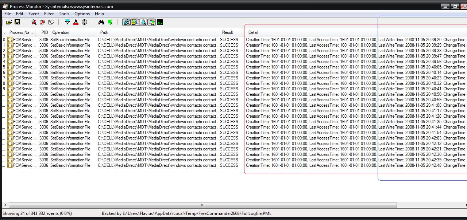Open a saved log with the Open icon
Screen dimensions: 467x220
click(x=9, y=22)
